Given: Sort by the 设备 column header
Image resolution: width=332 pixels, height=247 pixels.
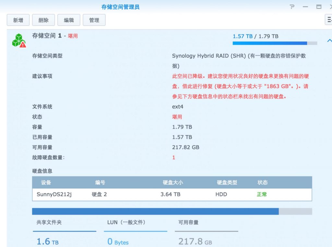Looking at the screenshot, I should [46, 183].
